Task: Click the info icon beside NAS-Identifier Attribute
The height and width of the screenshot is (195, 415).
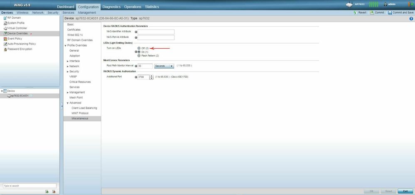Action: tap(136, 32)
